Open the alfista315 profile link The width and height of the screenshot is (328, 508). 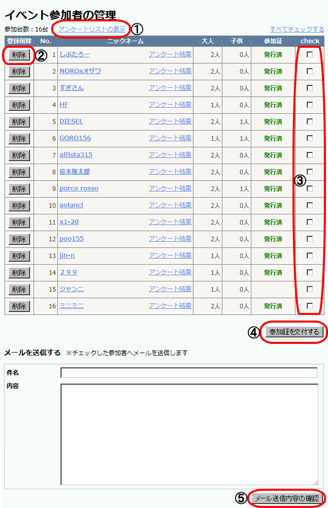76,155
